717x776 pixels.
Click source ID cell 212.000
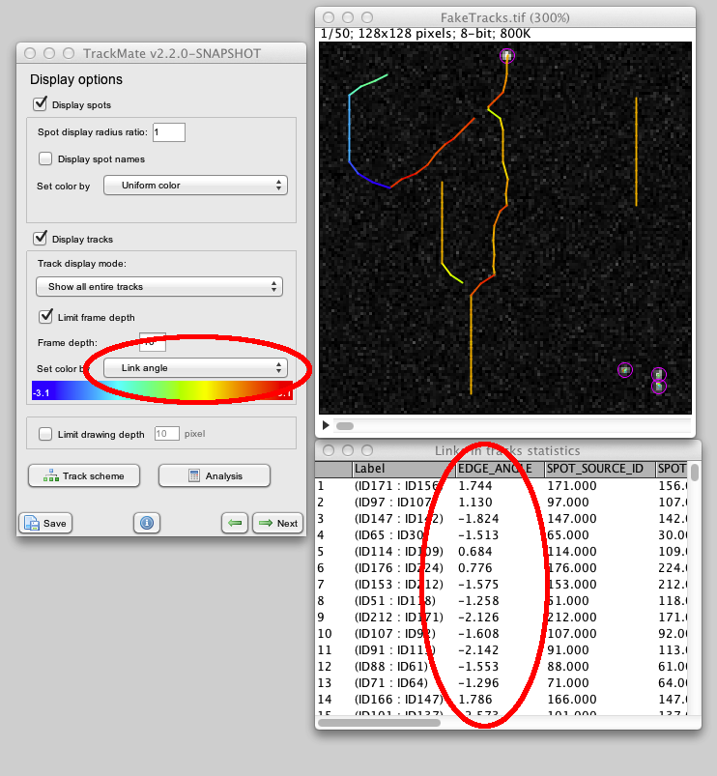tap(571, 618)
